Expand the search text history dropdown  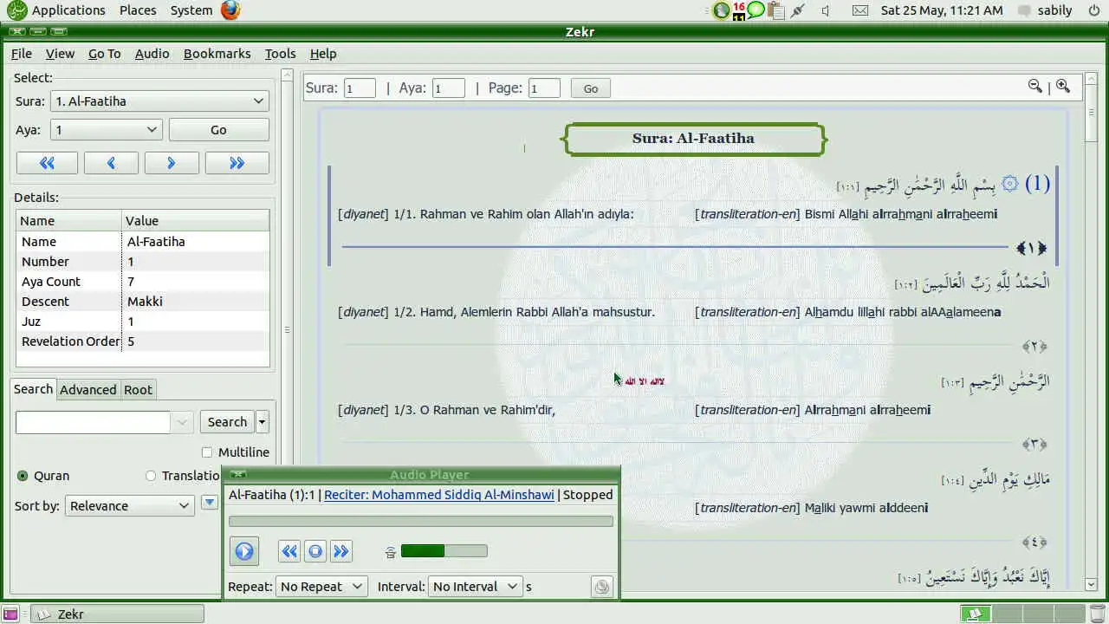(x=182, y=422)
